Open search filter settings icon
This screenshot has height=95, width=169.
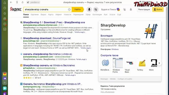[96, 9]
